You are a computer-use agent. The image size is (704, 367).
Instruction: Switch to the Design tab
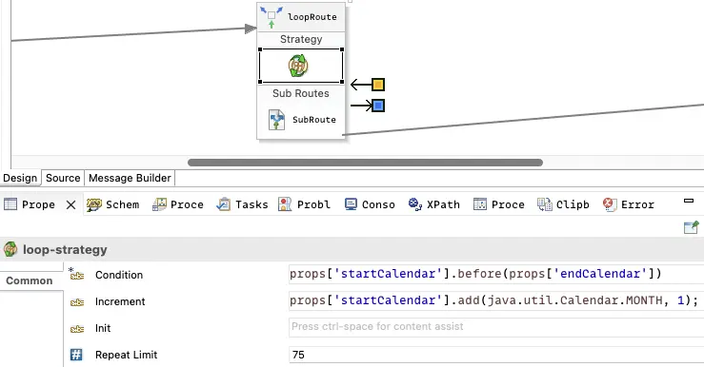click(20, 178)
